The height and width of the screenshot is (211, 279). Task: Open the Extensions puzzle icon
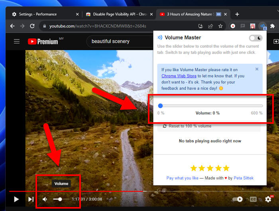tap(272, 26)
